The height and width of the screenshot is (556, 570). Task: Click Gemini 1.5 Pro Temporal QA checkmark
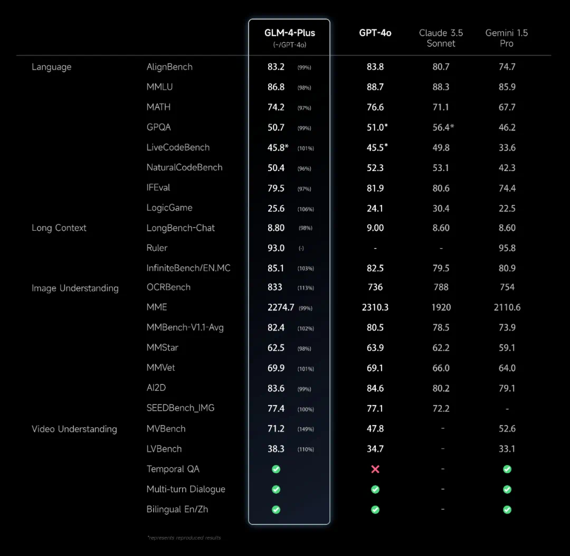[x=507, y=469]
